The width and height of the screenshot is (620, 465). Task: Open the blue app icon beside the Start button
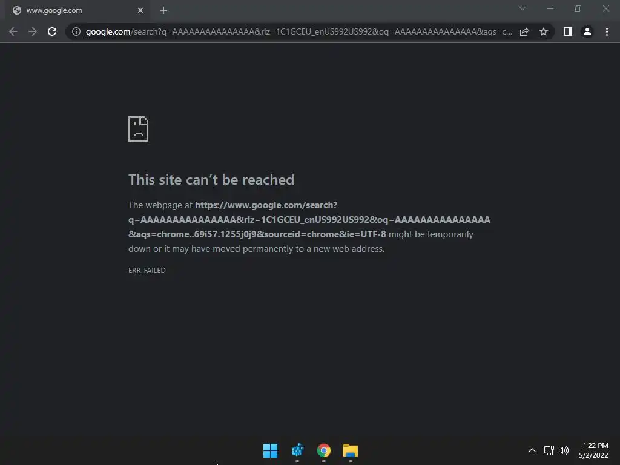pyautogui.click(x=297, y=450)
